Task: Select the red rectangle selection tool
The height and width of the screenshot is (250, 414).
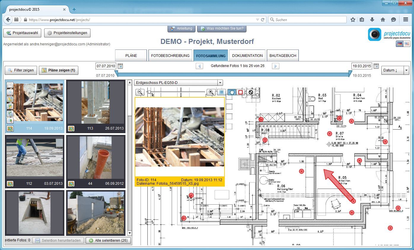Action: (240, 92)
